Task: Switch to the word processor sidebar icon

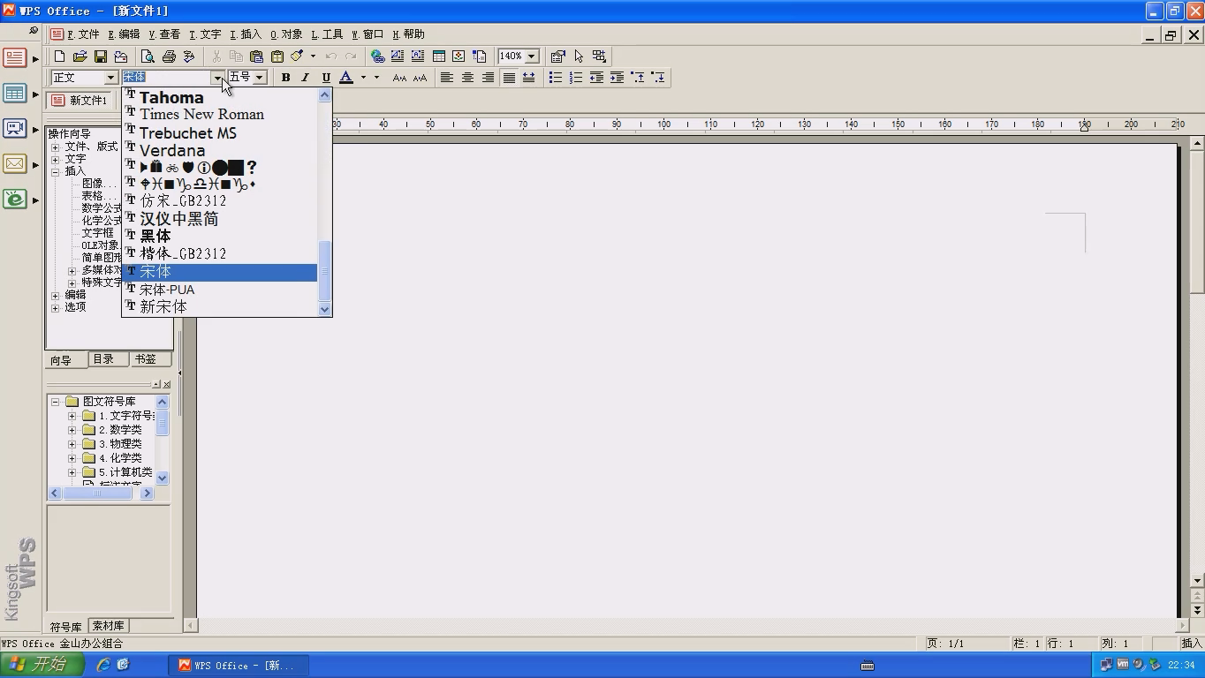Action: pyautogui.click(x=14, y=57)
